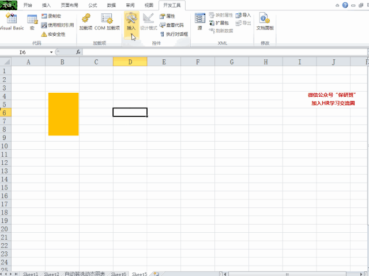Click the orange rectangle shape
Screen dimensions: 369x276
63,114
